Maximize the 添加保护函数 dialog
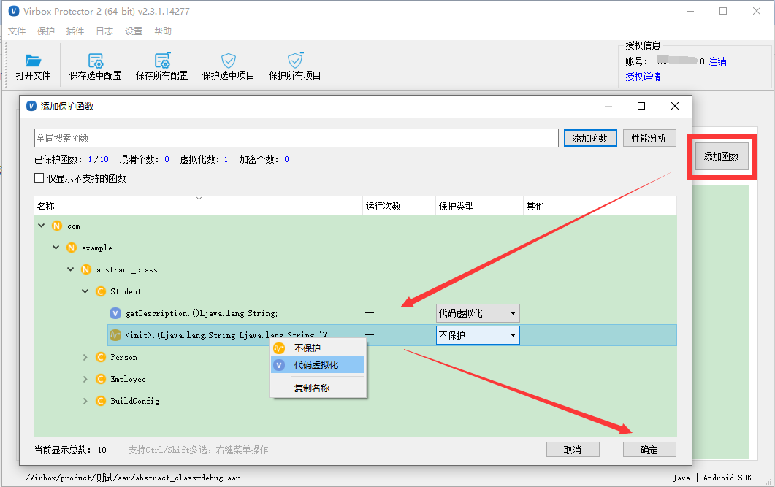The width and height of the screenshot is (775, 487). (641, 106)
